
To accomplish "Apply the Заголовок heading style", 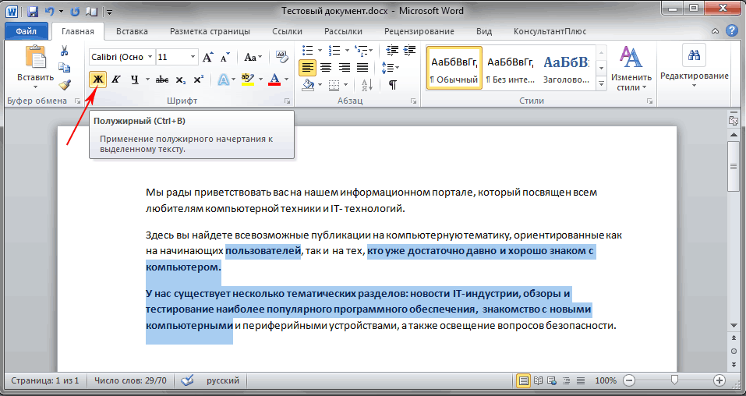I will [566, 68].
